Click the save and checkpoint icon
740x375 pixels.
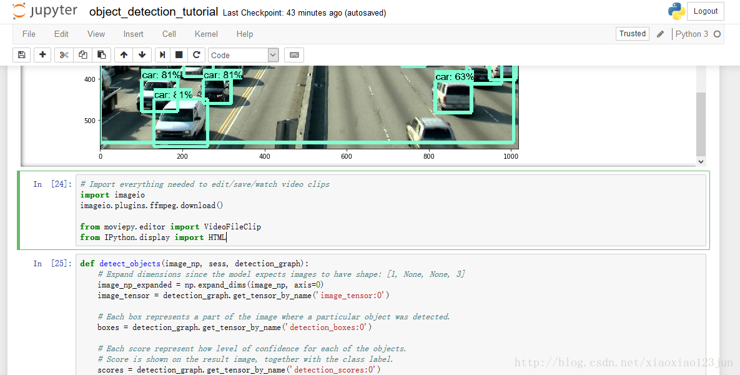pos(21,55)
